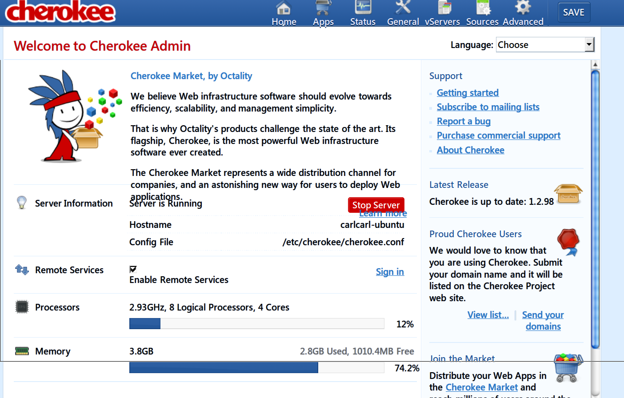The image size is (624, 398).
Task: Open vServers menu item
Action: [x=442, y=22]
